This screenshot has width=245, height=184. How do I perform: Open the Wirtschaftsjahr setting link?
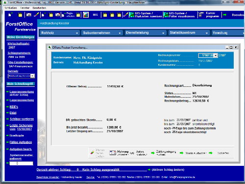pos(19,44)
